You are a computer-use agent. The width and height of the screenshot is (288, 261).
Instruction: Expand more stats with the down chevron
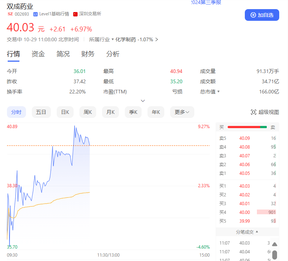(x=143, y=101)
